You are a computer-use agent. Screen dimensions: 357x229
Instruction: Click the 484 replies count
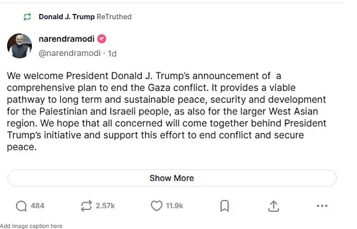click(x=38, y=206)
